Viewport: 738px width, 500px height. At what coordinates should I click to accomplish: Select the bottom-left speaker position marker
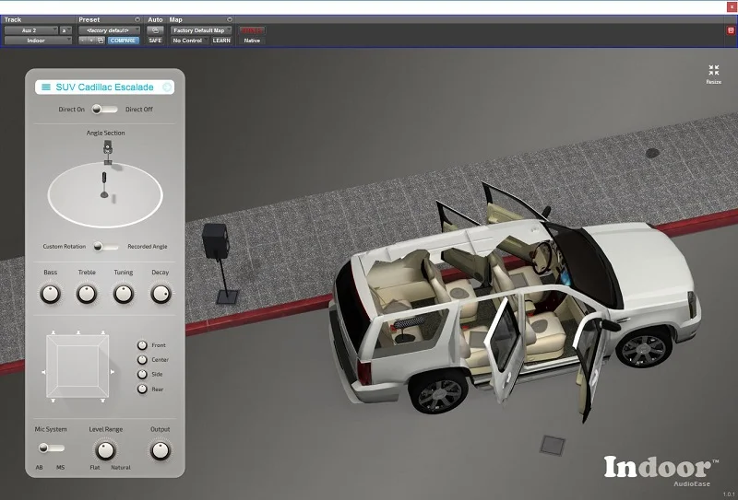pos(54,401)
